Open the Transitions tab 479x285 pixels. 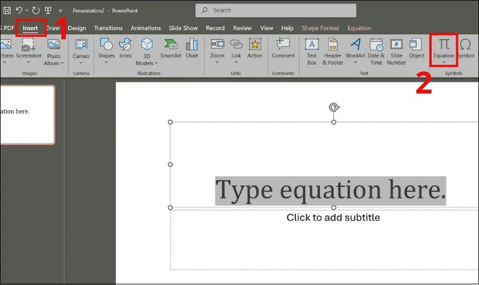coord(108,28)
